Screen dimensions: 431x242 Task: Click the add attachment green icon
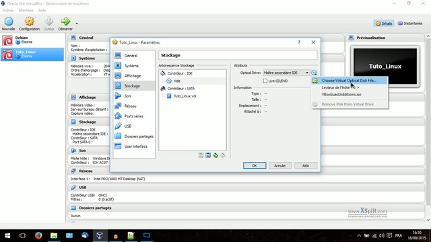coord(215,155)
